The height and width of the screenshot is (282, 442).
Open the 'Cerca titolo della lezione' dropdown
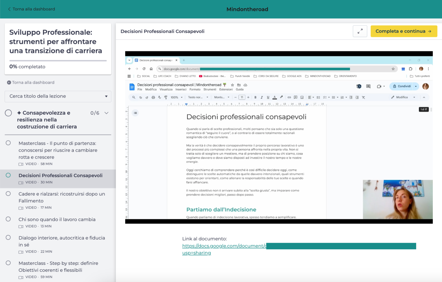(x=58, y=96)
